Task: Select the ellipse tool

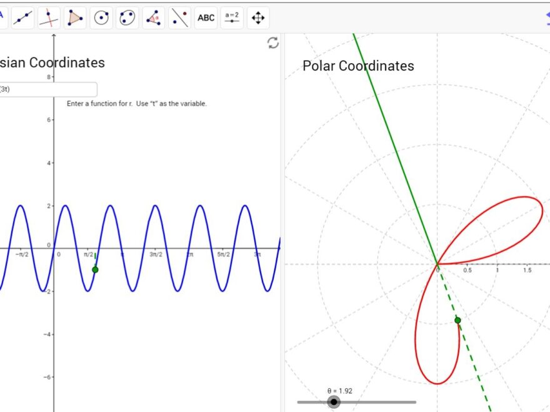Action: [x=127, y=17]
